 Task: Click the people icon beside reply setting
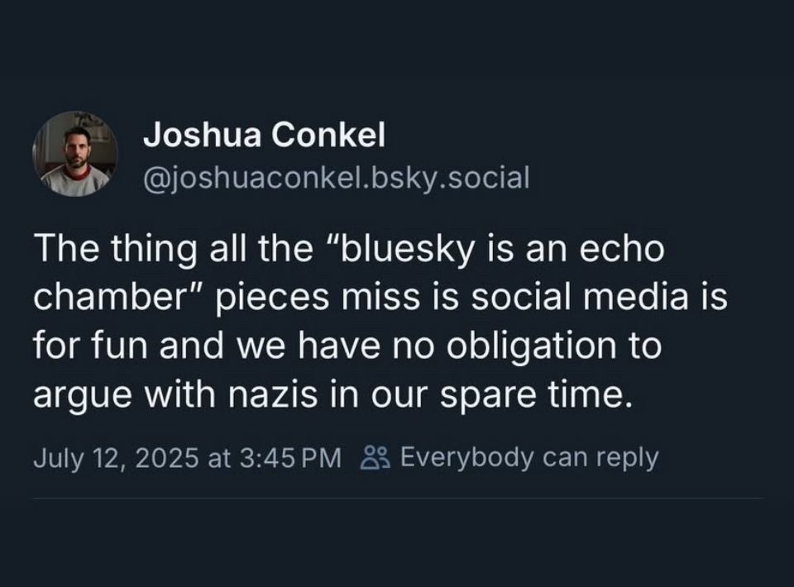point(375,458)
